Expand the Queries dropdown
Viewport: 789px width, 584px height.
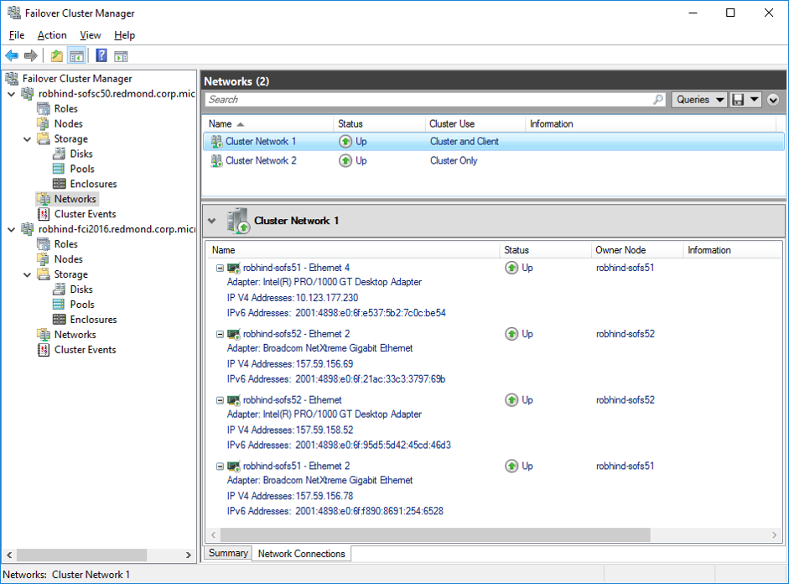(x=698, y=99)
